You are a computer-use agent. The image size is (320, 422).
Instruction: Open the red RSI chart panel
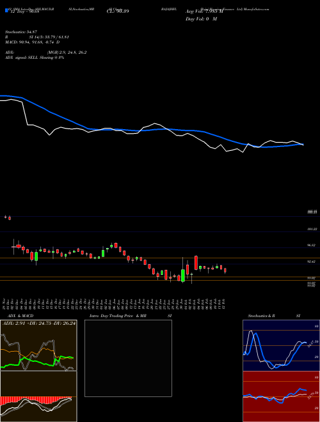tap(281, 396)
